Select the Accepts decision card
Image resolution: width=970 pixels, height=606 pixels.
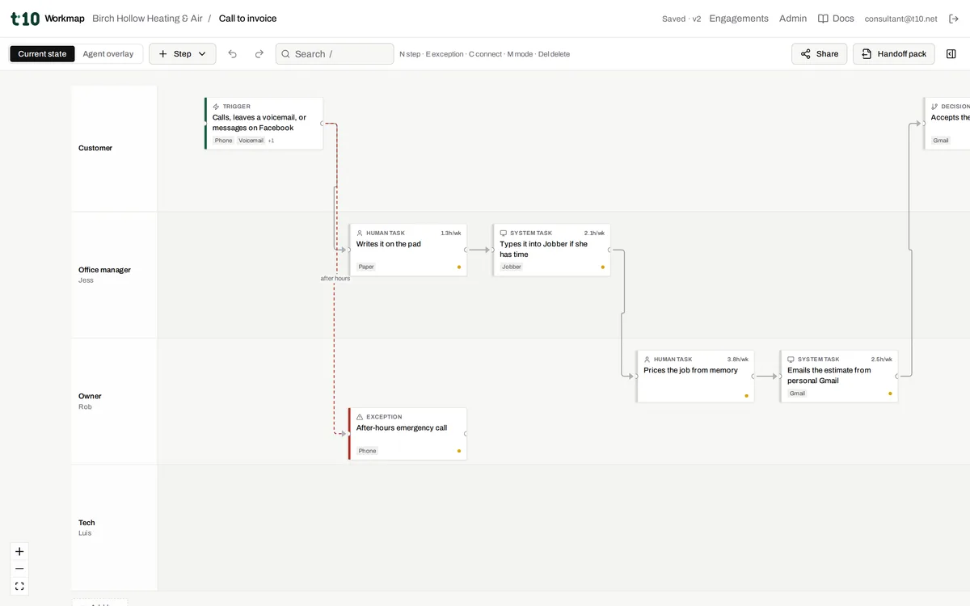point(947,124)
